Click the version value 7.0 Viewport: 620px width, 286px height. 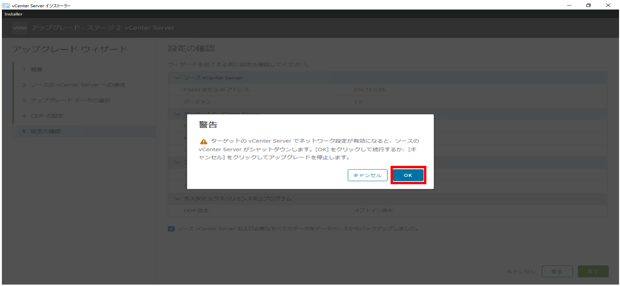pos(358,102)
